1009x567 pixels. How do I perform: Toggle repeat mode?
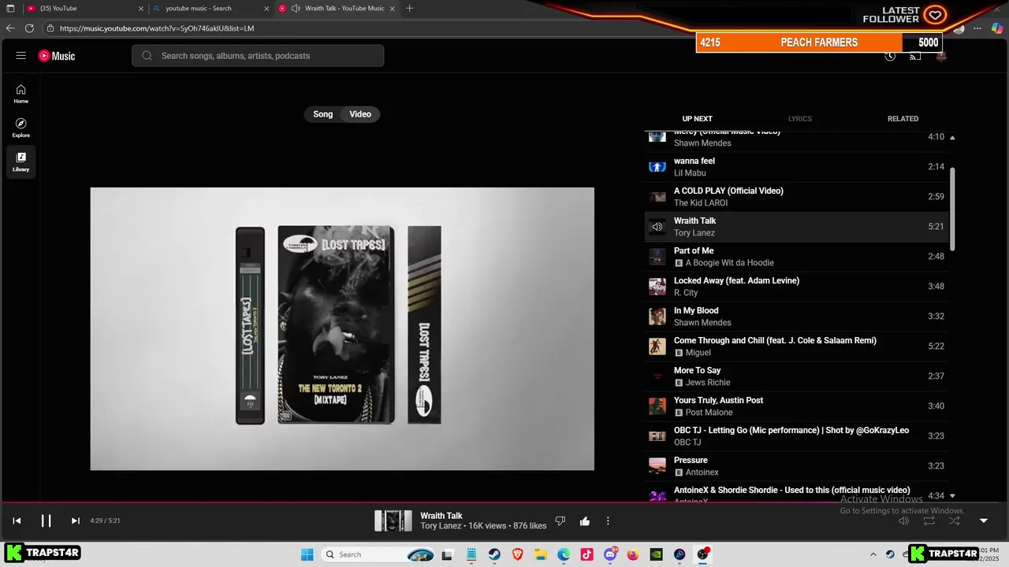coord(929,521)
